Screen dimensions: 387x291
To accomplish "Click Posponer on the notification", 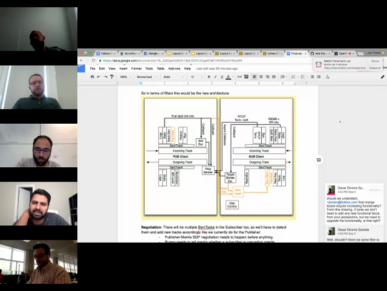I will coord(375,68).
